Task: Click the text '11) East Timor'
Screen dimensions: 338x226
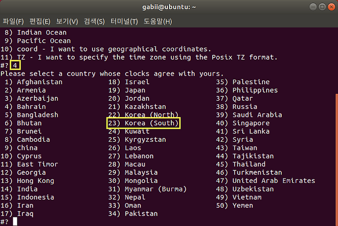Action: pyautogui.click(x=29, y=164)
